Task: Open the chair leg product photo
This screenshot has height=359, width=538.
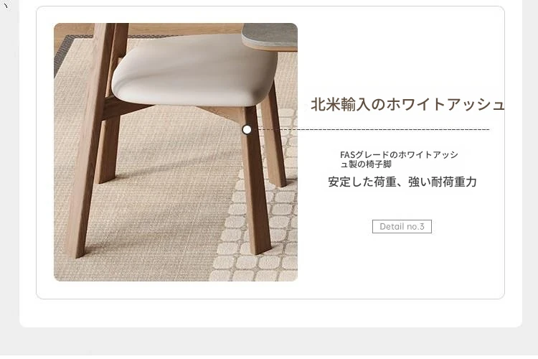Action: (176, 152)
